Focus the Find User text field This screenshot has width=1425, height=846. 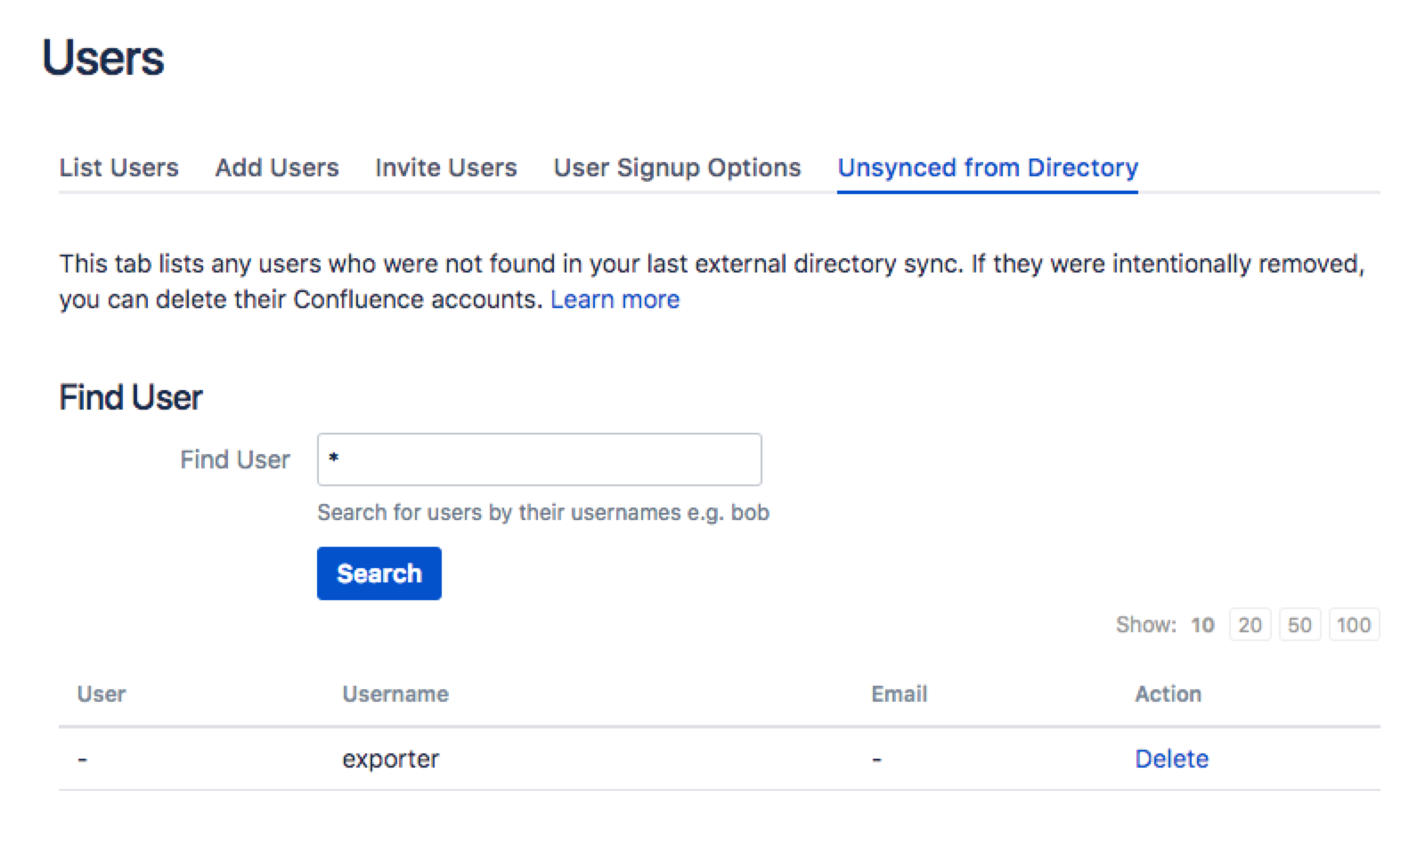[539, 460]
